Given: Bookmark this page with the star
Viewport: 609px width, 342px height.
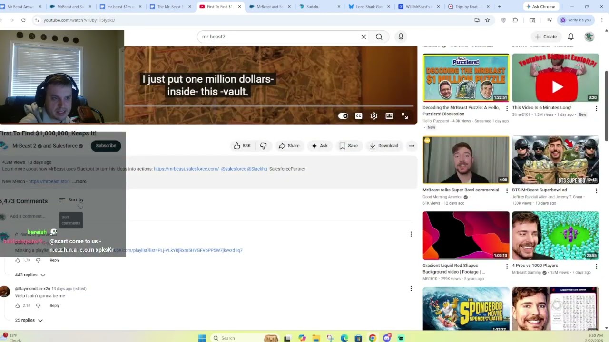Looking at the screenshot, I should [x=487, y=20].
